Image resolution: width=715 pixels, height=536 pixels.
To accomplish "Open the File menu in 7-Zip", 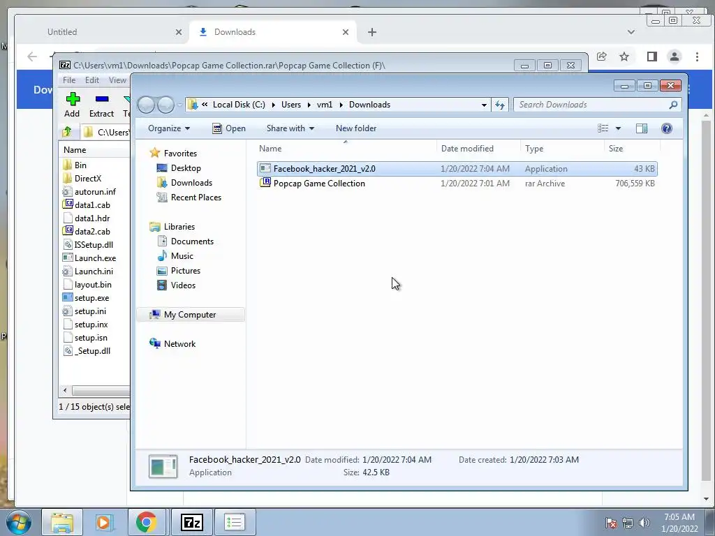I will (69, 80).
